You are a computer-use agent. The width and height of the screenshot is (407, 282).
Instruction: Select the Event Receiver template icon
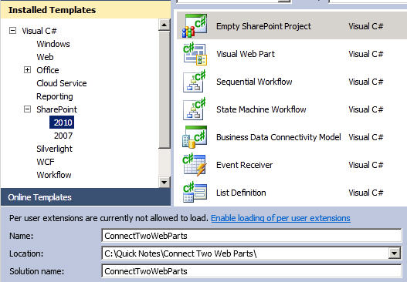click(x=195, y=165)
